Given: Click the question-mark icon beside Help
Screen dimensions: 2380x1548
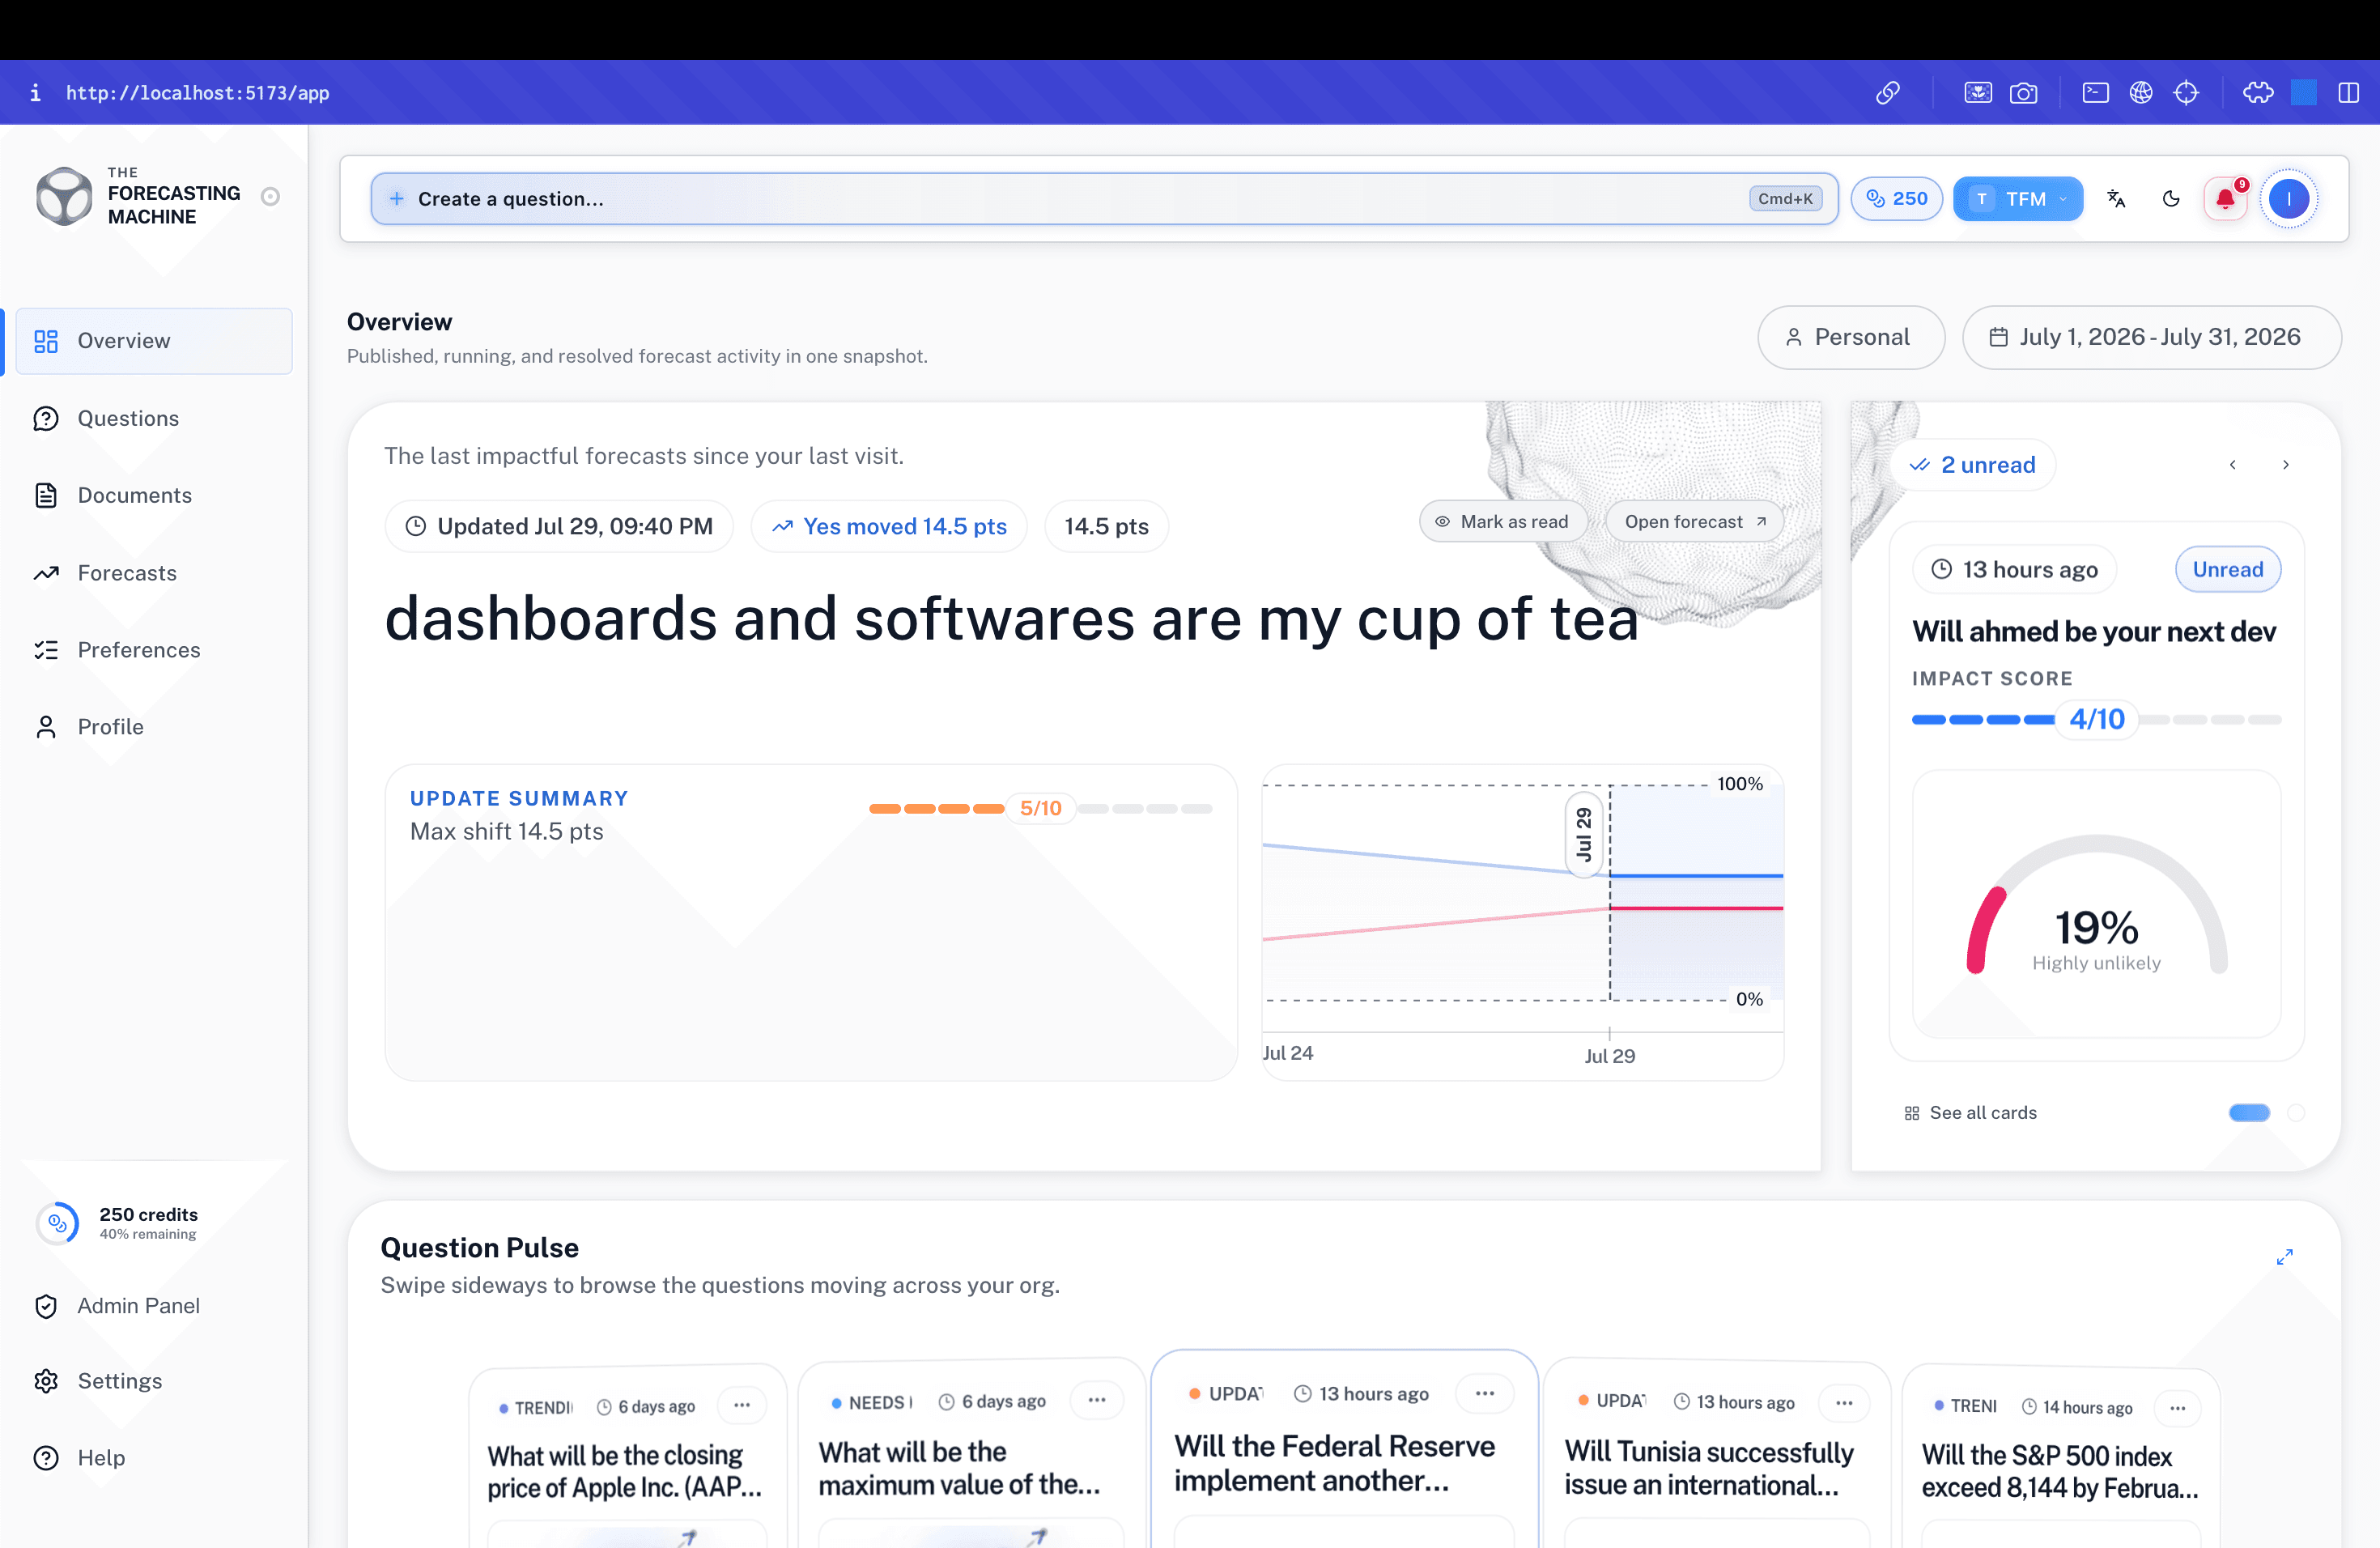Looking at the screenshot, I should (46, 1458).
